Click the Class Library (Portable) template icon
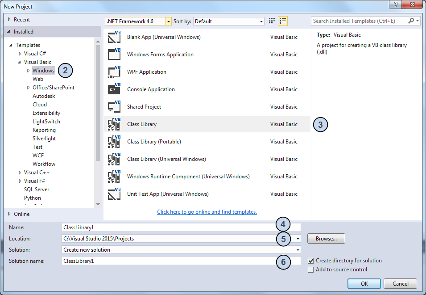This screenshot has height=295, width=426. coord(114,142)
